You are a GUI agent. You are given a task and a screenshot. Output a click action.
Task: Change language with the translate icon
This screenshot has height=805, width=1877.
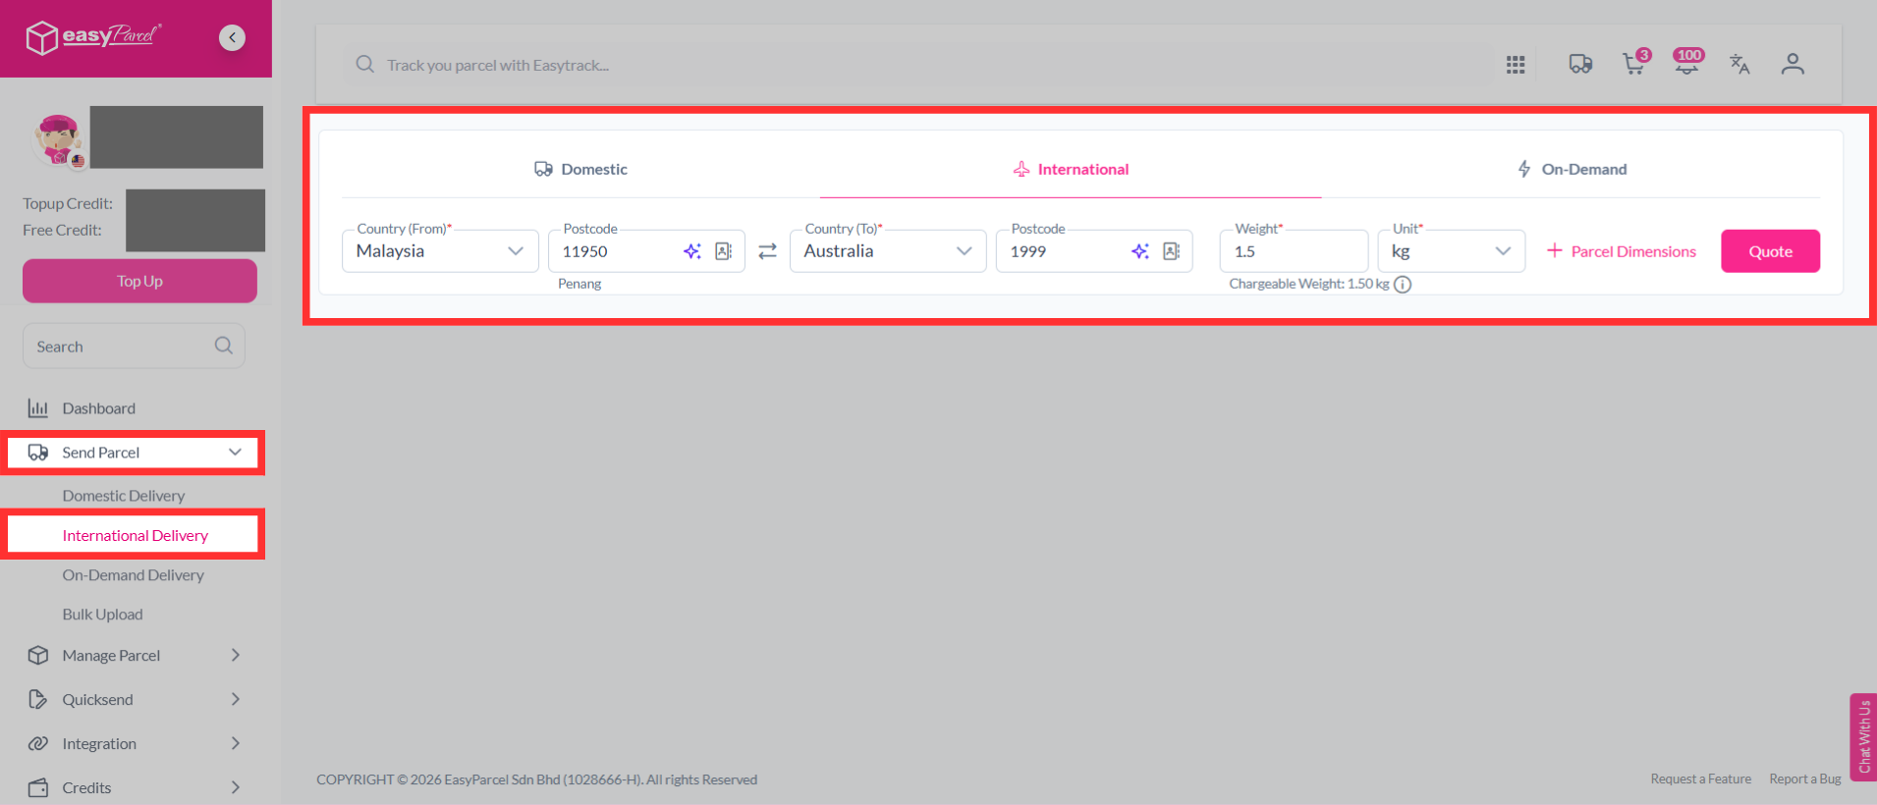pos(1739,64)
